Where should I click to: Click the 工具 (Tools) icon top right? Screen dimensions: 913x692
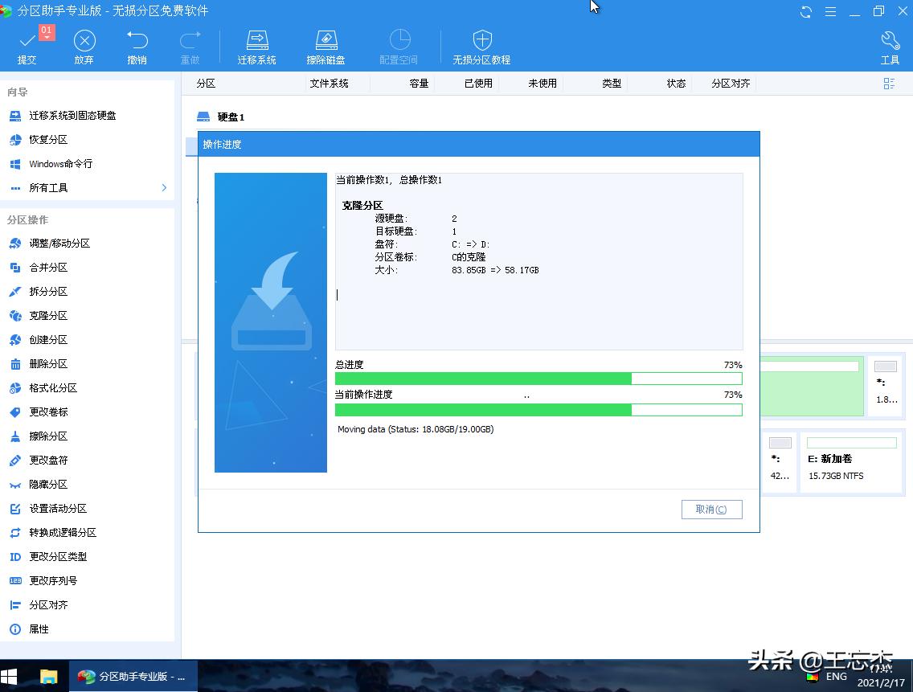coord(890,46)
